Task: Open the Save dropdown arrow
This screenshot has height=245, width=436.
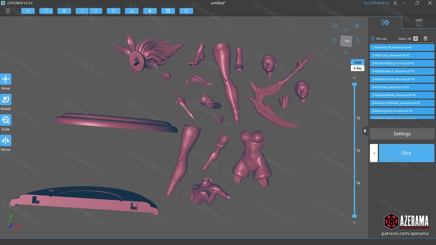Action: coord(51,12)
